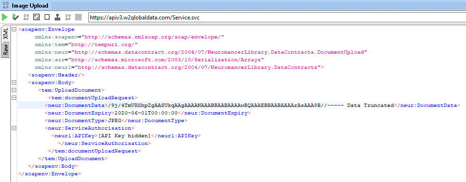Click the SOAP logo in the Image Upload title

coord(5,6)
